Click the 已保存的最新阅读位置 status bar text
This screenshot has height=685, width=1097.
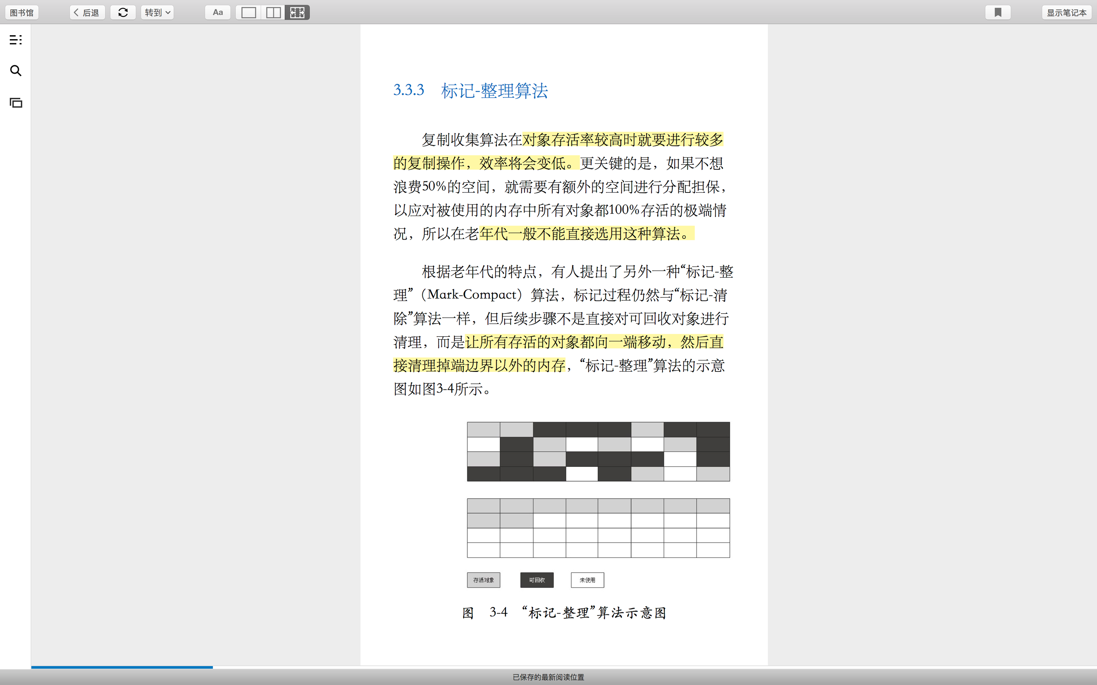point(548,677)
